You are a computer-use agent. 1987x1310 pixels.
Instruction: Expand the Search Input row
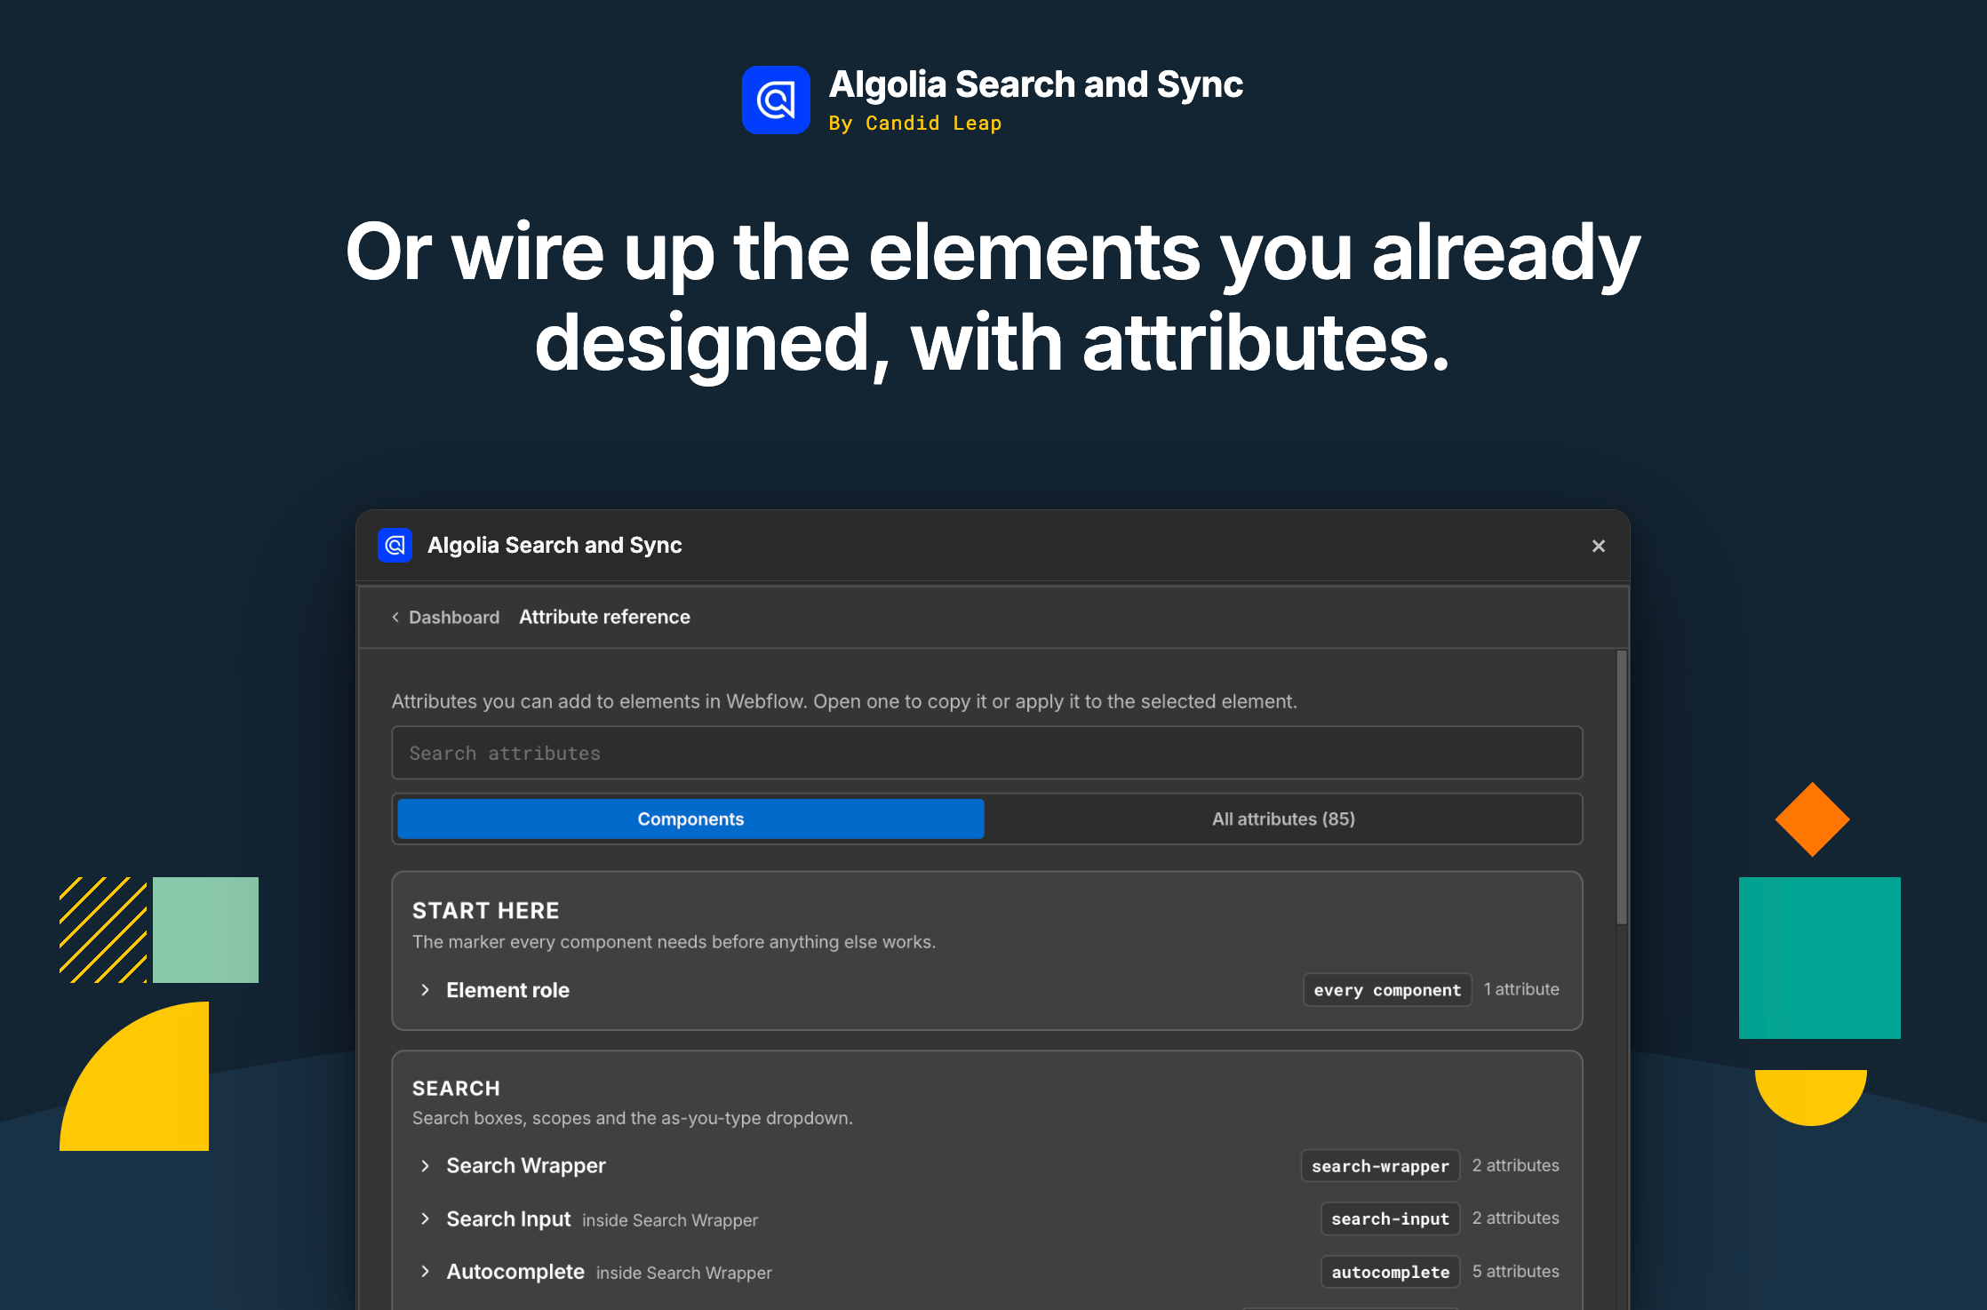[987, 1218]
